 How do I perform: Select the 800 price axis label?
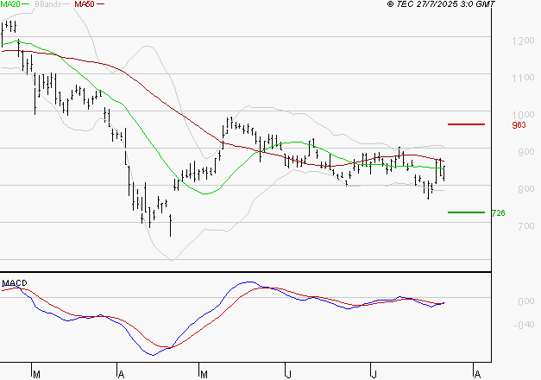coord(501,190)
